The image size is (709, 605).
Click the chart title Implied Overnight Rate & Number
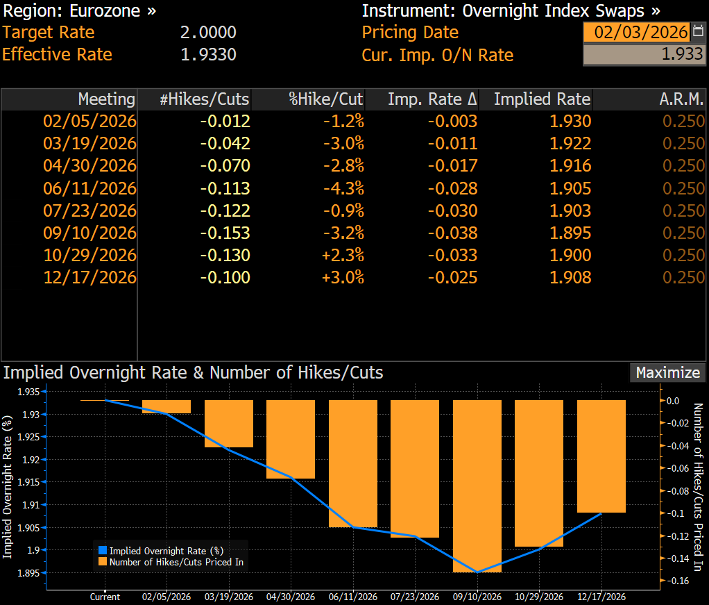coord(193,373)
